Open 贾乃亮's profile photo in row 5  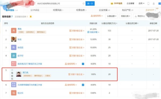[19, 74]
